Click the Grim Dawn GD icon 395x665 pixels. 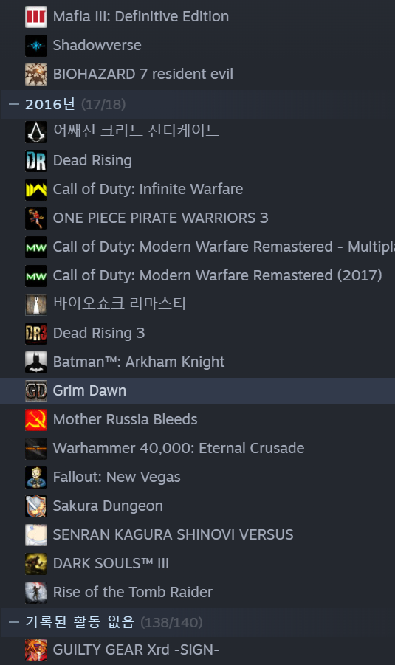[x=36, y=391]
